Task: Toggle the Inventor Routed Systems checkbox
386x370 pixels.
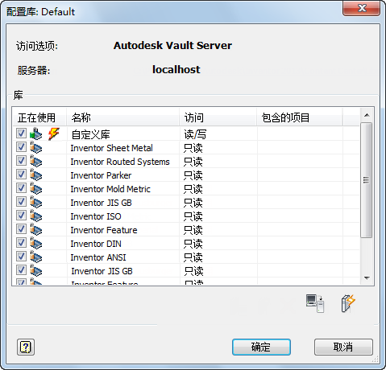Action: [x=21, y=161]
